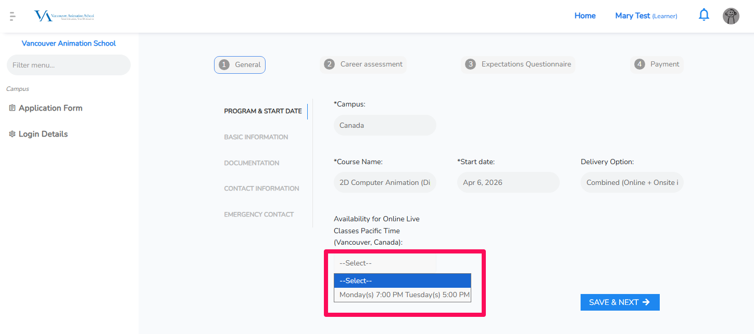The height and width of the screenshot is (334, 754).
Task: Choose Monday(s) 7:00 PM Tuesday(s) 5:00 PM option
Action: tap(403, 295)
